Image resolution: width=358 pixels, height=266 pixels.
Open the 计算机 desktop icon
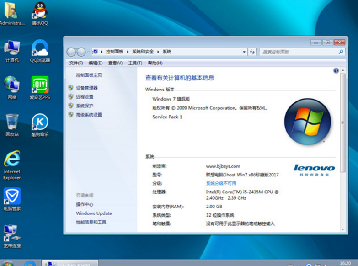point(12,51)
